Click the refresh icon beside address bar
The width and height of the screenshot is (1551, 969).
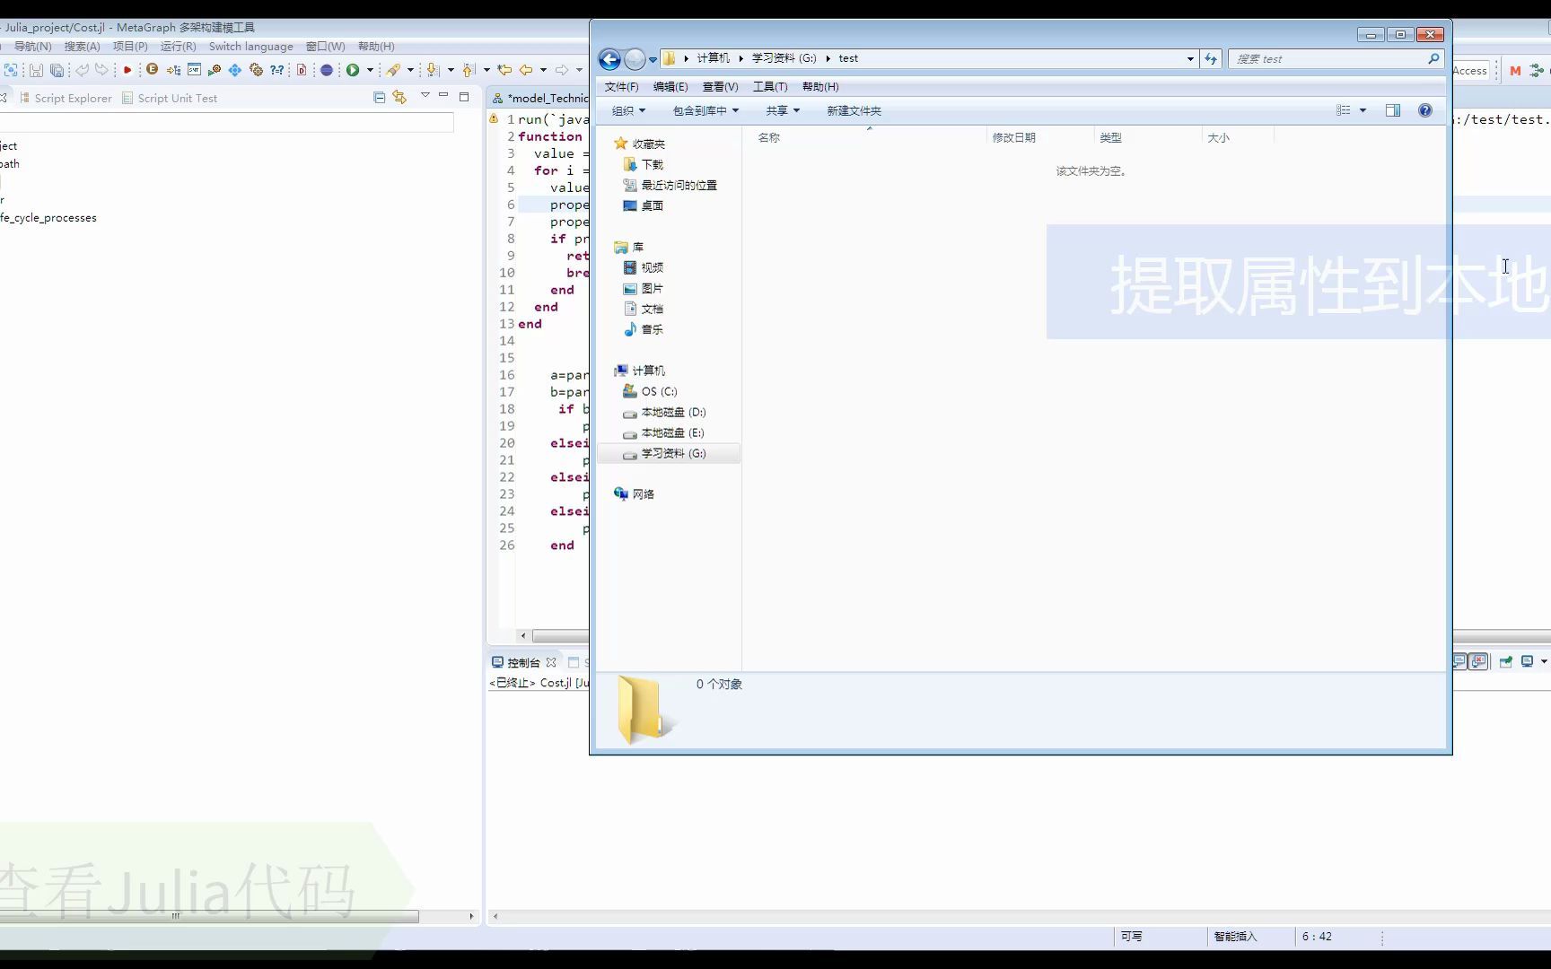1211,58
